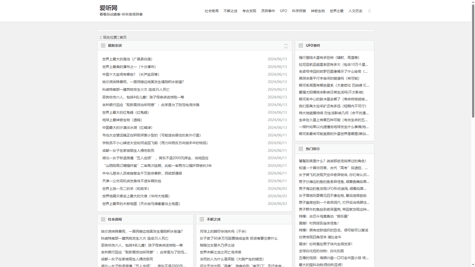Open 热门排行 article 震撼！村民捞到连体怪鱼
The height and width of the screenshot is (267, 475).
pos(319,223)
